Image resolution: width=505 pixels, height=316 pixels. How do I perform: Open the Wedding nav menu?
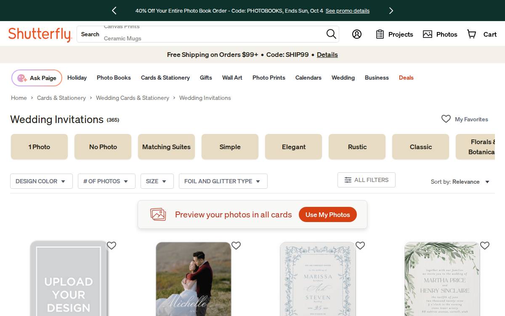tap(343, 78)
